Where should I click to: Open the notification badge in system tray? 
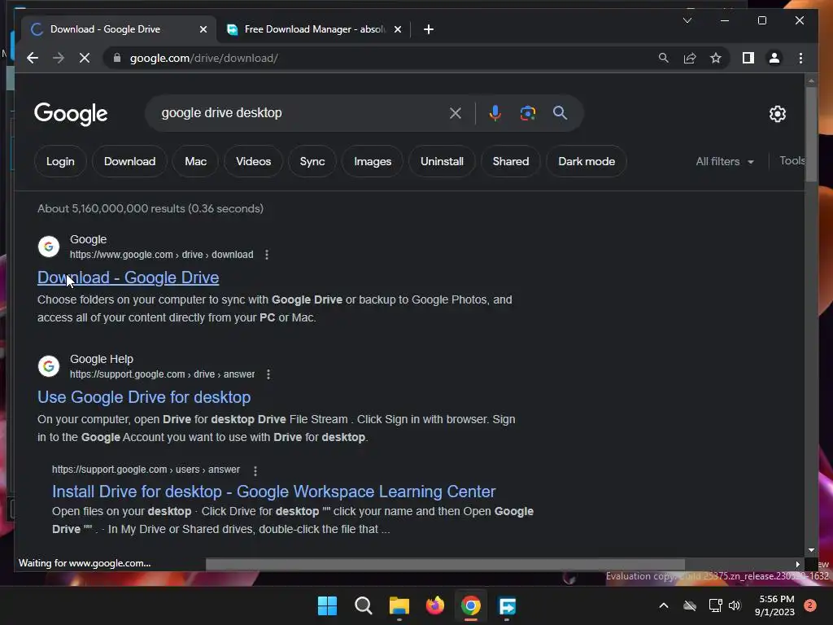coord(810,605)
